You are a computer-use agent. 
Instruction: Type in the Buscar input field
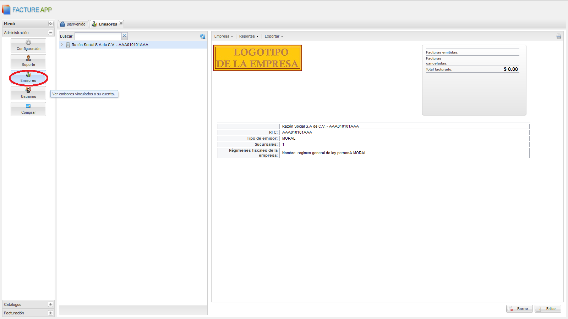98,36
